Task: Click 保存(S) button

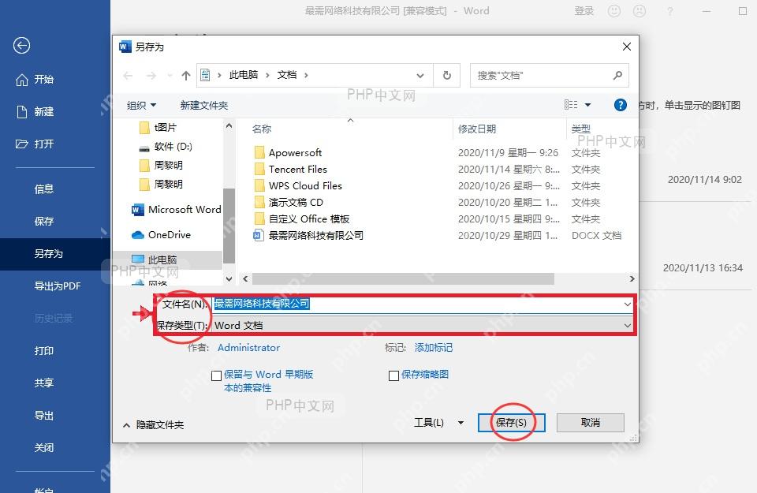Action: click(511, 423)
